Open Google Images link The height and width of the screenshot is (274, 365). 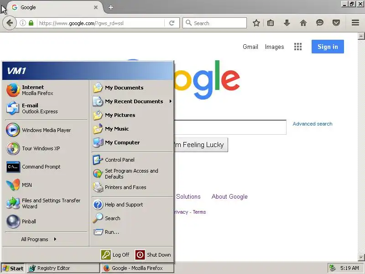275,47
